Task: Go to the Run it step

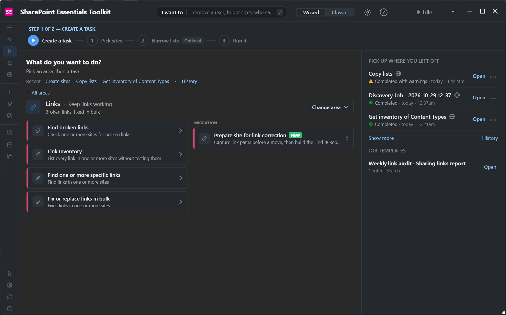Action: click(x=233, y=41)
